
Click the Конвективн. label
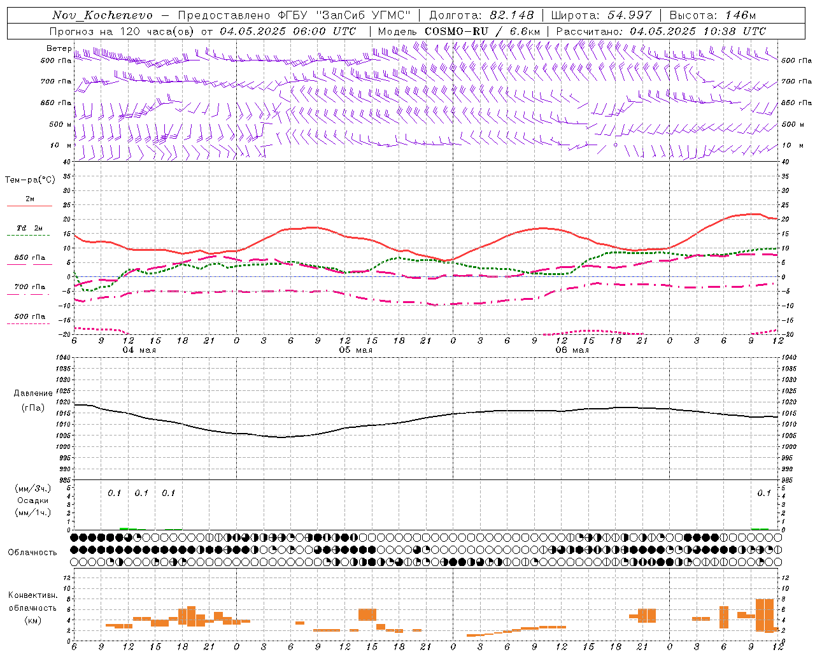coord(33,595)
